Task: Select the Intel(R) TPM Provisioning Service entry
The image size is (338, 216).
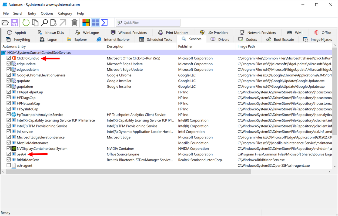Action: 42,126
